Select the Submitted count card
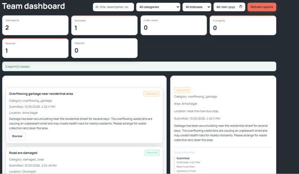Screen dimensions: 299x174 (x=104, y=25)
